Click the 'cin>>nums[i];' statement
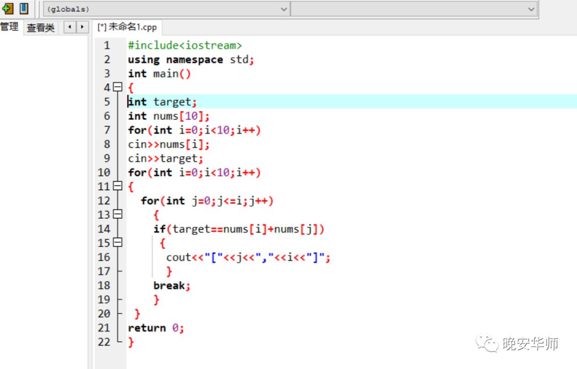Viewport: 577px width, 369px height. pyautogui.click(x=168, y=144)
